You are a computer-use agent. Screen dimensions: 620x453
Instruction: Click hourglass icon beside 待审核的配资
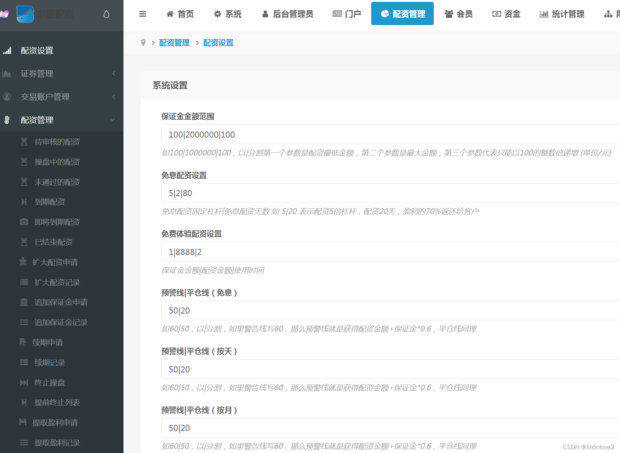[x=24, y=142]
